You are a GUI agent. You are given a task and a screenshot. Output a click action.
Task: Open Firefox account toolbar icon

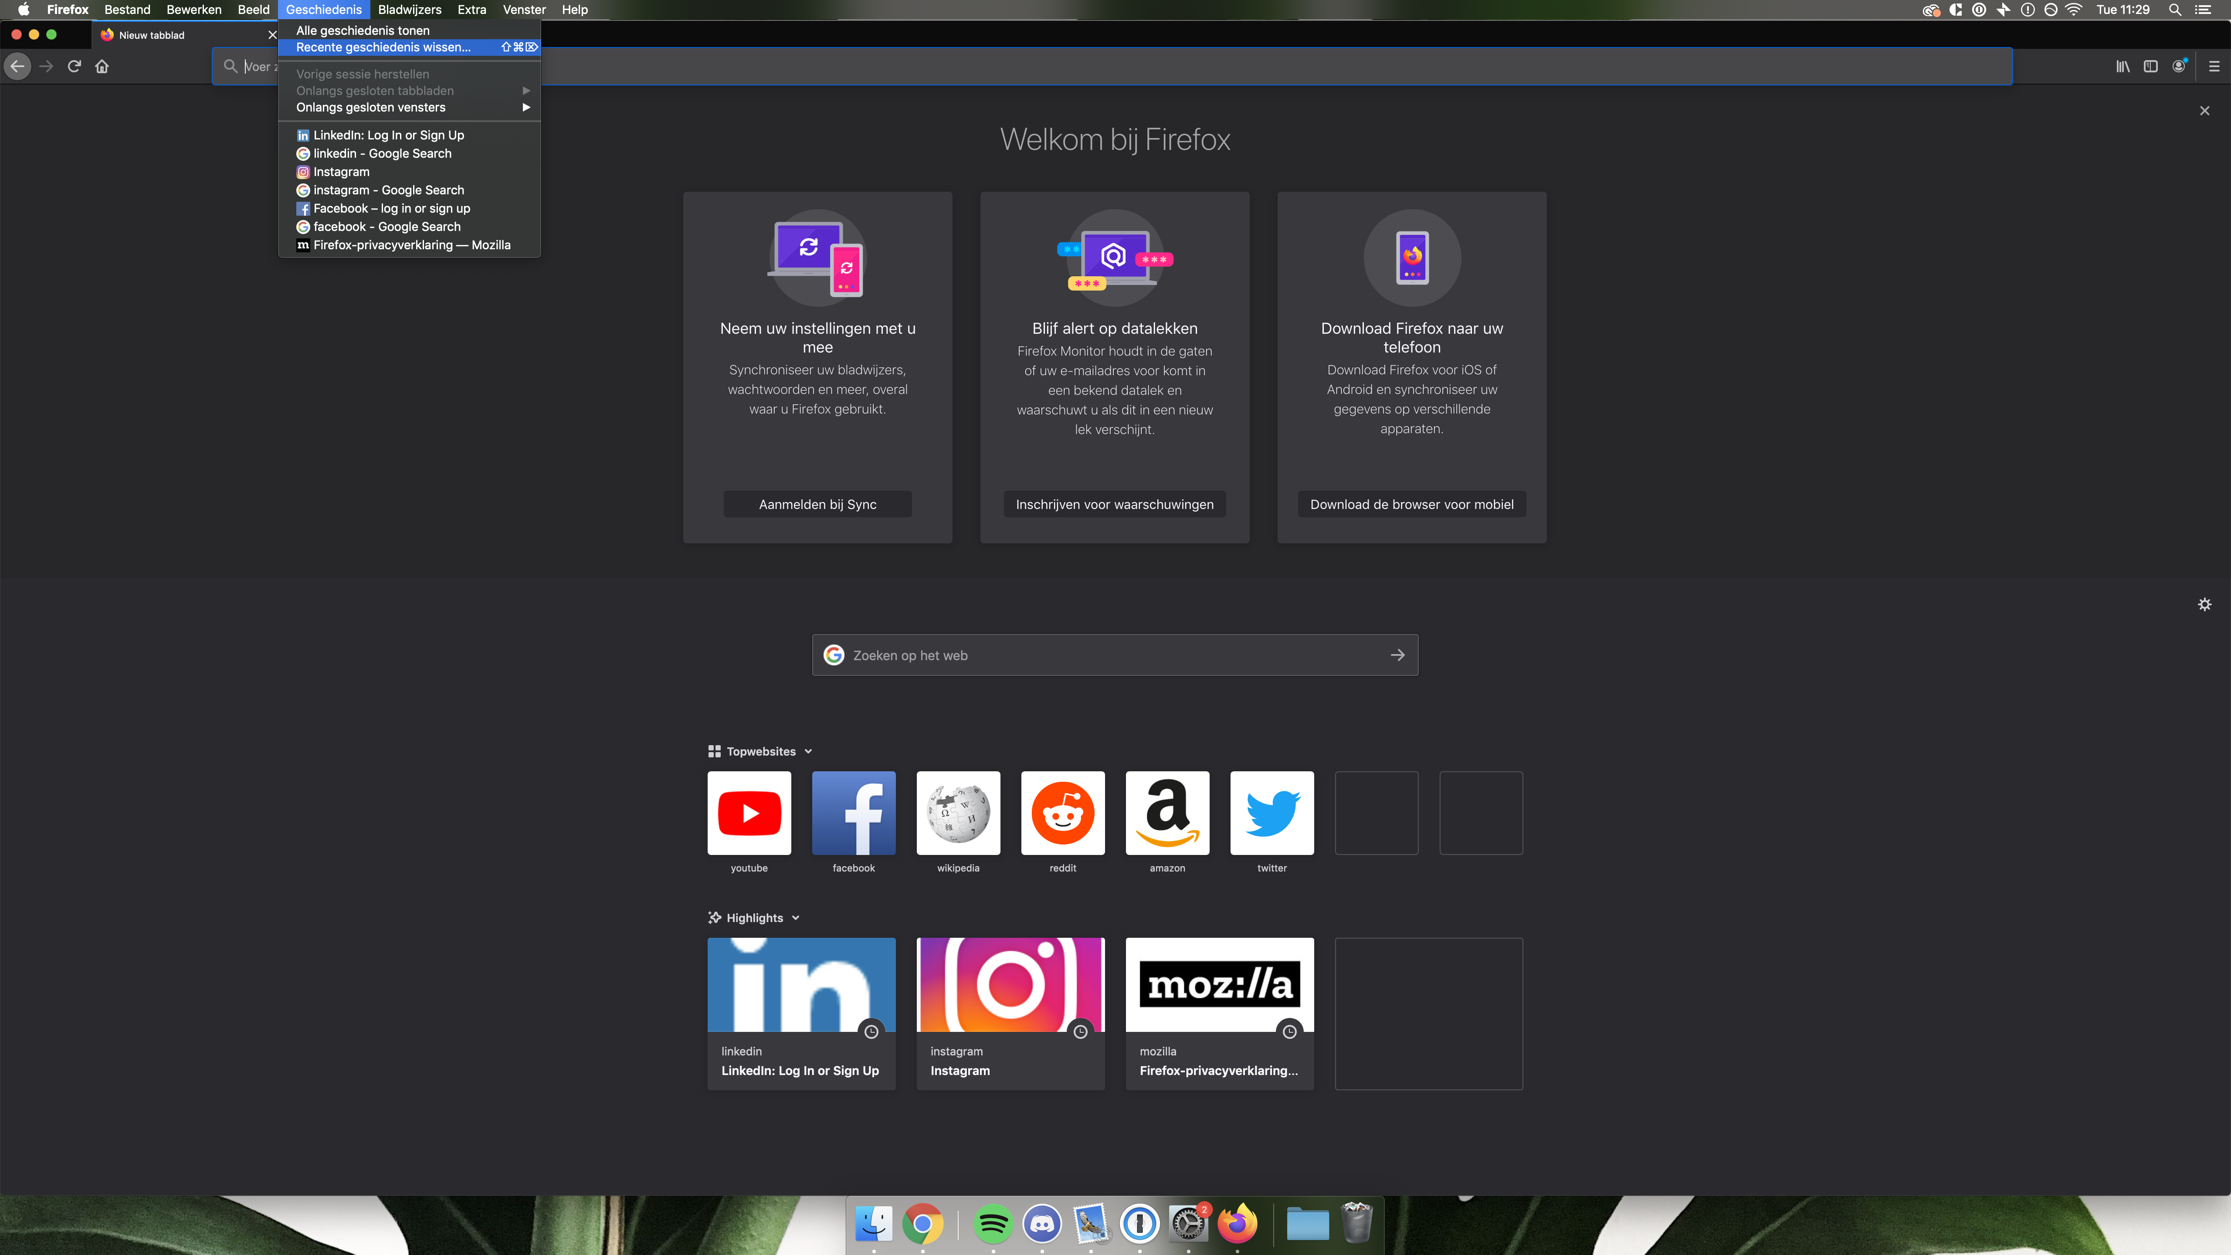pyautogui.click(x=2179, y=67)
